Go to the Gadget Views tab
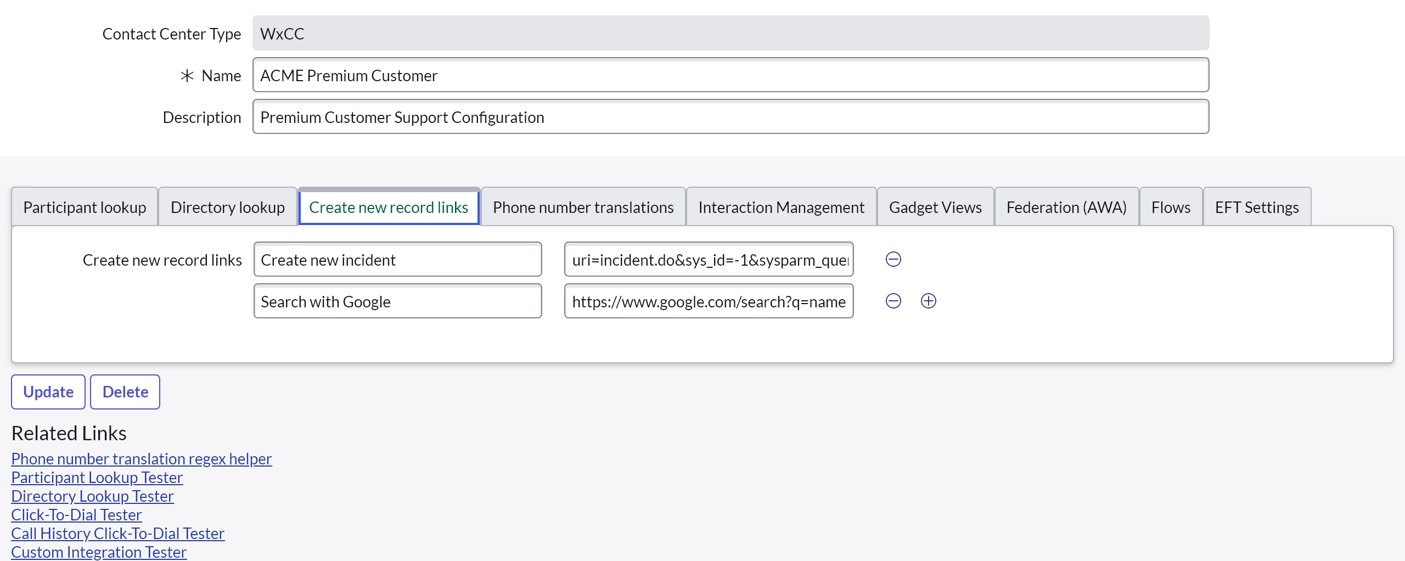 [935, 207]
